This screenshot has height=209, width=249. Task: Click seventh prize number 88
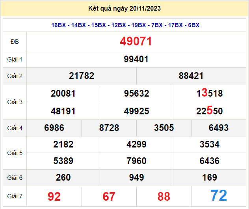[164, 197]
